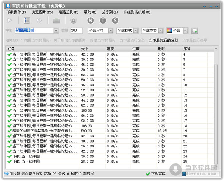Select 下载_当下软件园 row numbered 24
The height and width of the screenshot is (181, 224).
(x=110, y=156)
